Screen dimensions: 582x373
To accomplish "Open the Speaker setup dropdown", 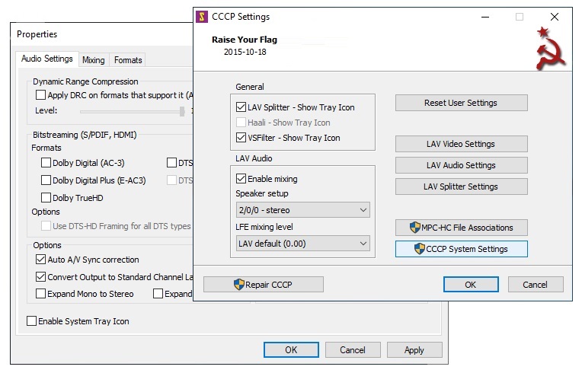I will tap(302, 210).
